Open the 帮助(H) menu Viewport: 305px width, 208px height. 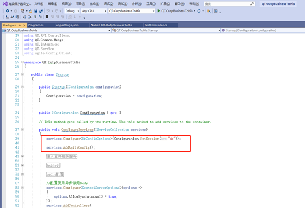click(194, 4)
